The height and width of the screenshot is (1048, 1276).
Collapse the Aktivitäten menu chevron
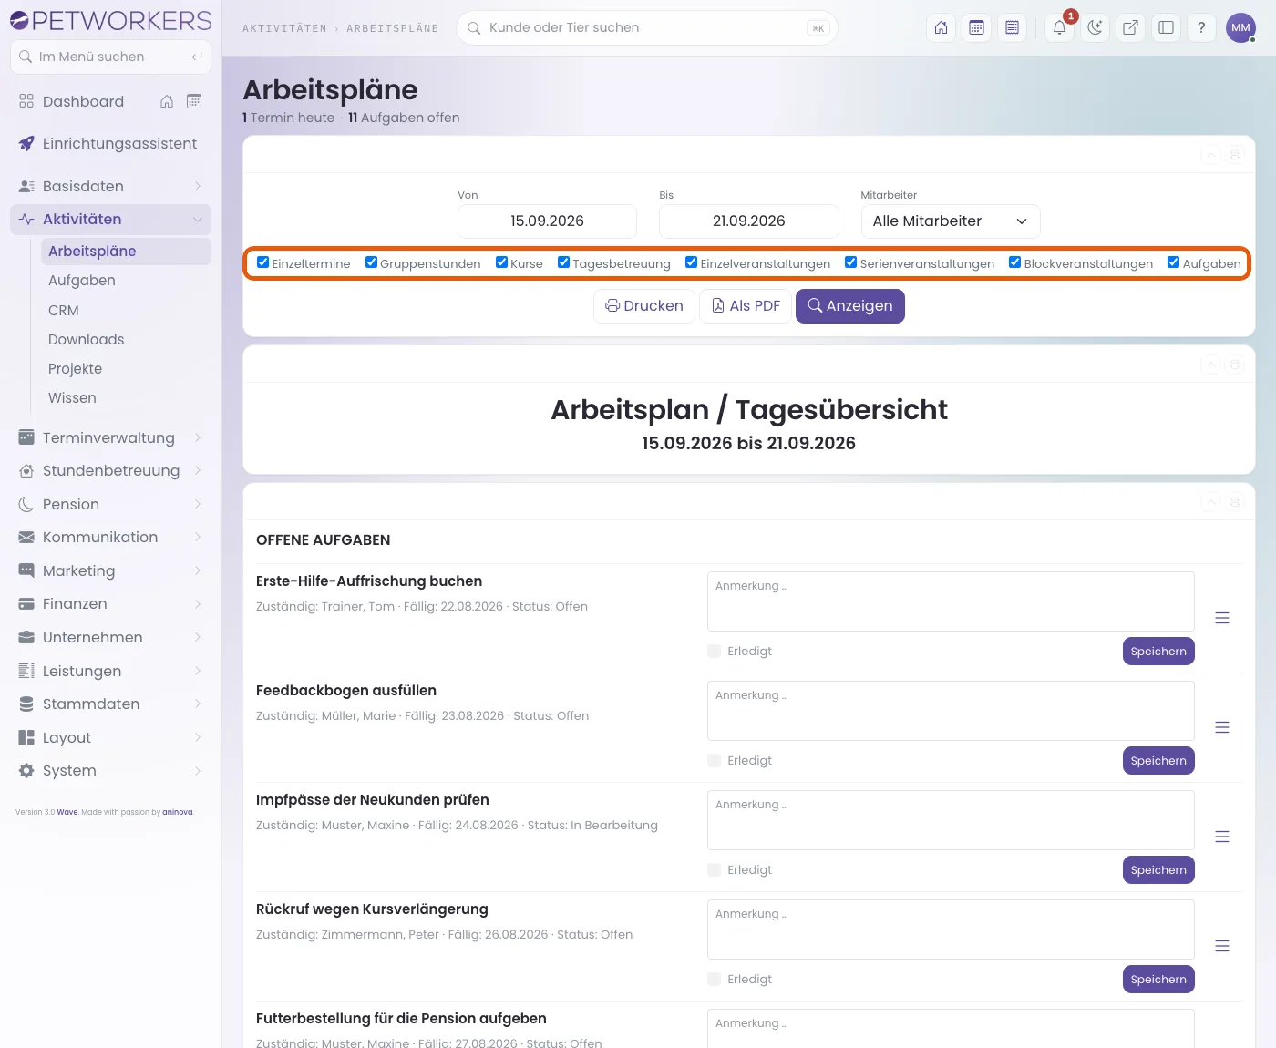198,220
